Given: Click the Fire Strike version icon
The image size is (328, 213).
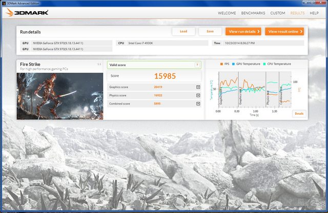Looking at the screenshot, I should tap(99, 64).
